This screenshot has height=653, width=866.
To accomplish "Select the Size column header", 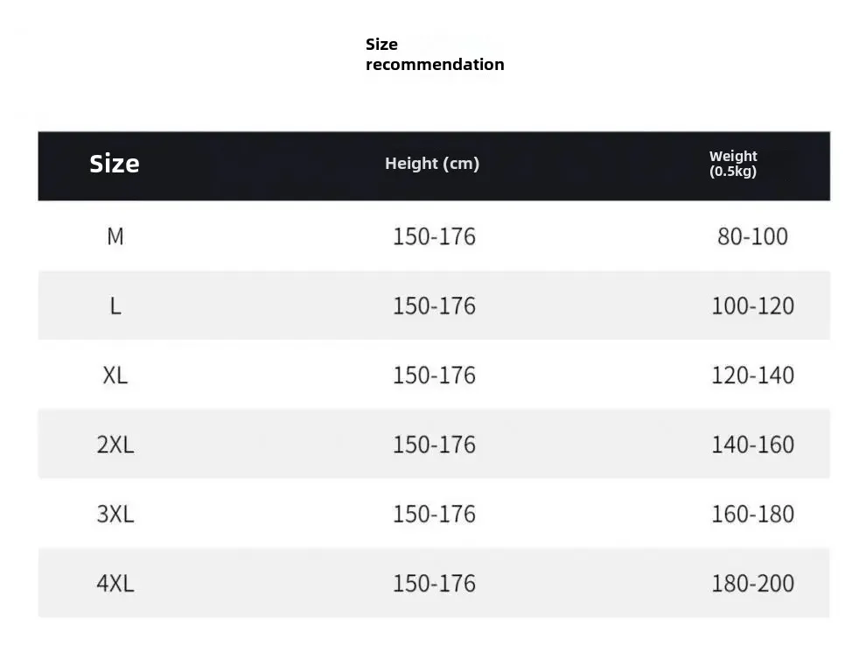I will click(x=115, y=164).
